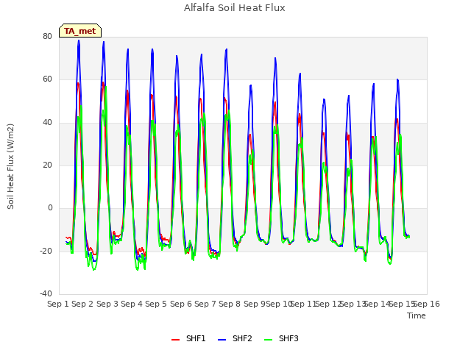Click the 40 y-axis tick label
471x353 pixels.
pyautogui.click(x=47, y=122)
